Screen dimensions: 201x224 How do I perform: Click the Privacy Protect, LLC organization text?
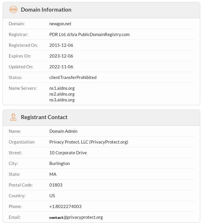pyautogui.click(x=89, y=142)
